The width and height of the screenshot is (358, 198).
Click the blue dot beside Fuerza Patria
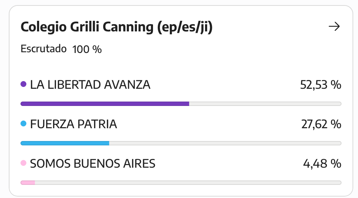click(x=23, y=123)
